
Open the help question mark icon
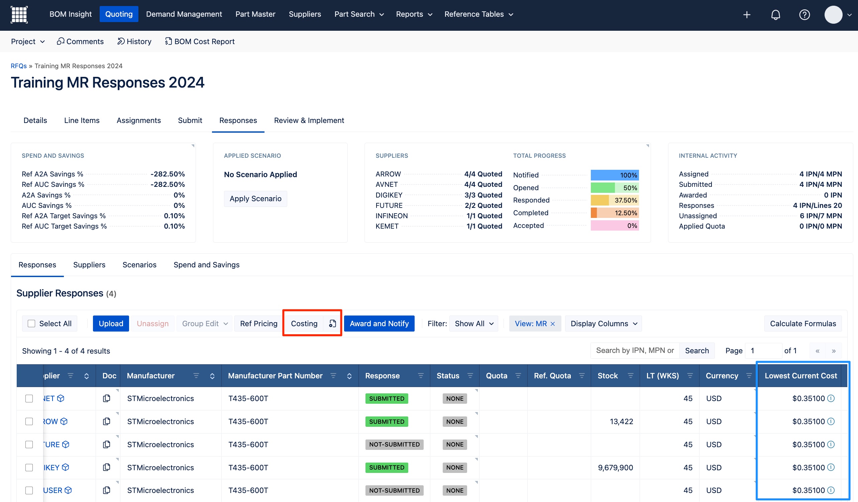pyautogui.click(x=804, y=15)
